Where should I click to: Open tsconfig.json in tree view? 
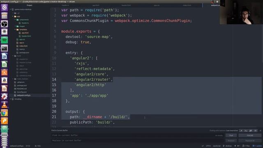coord(22,92)
